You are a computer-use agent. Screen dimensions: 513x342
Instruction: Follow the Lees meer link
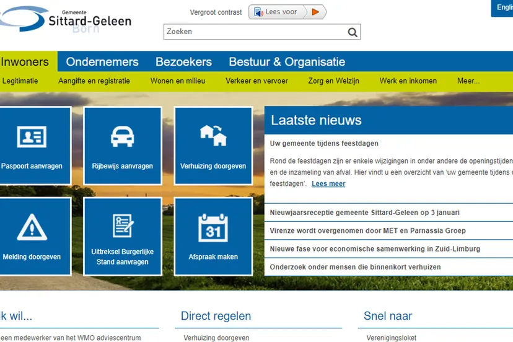point(328,183)
